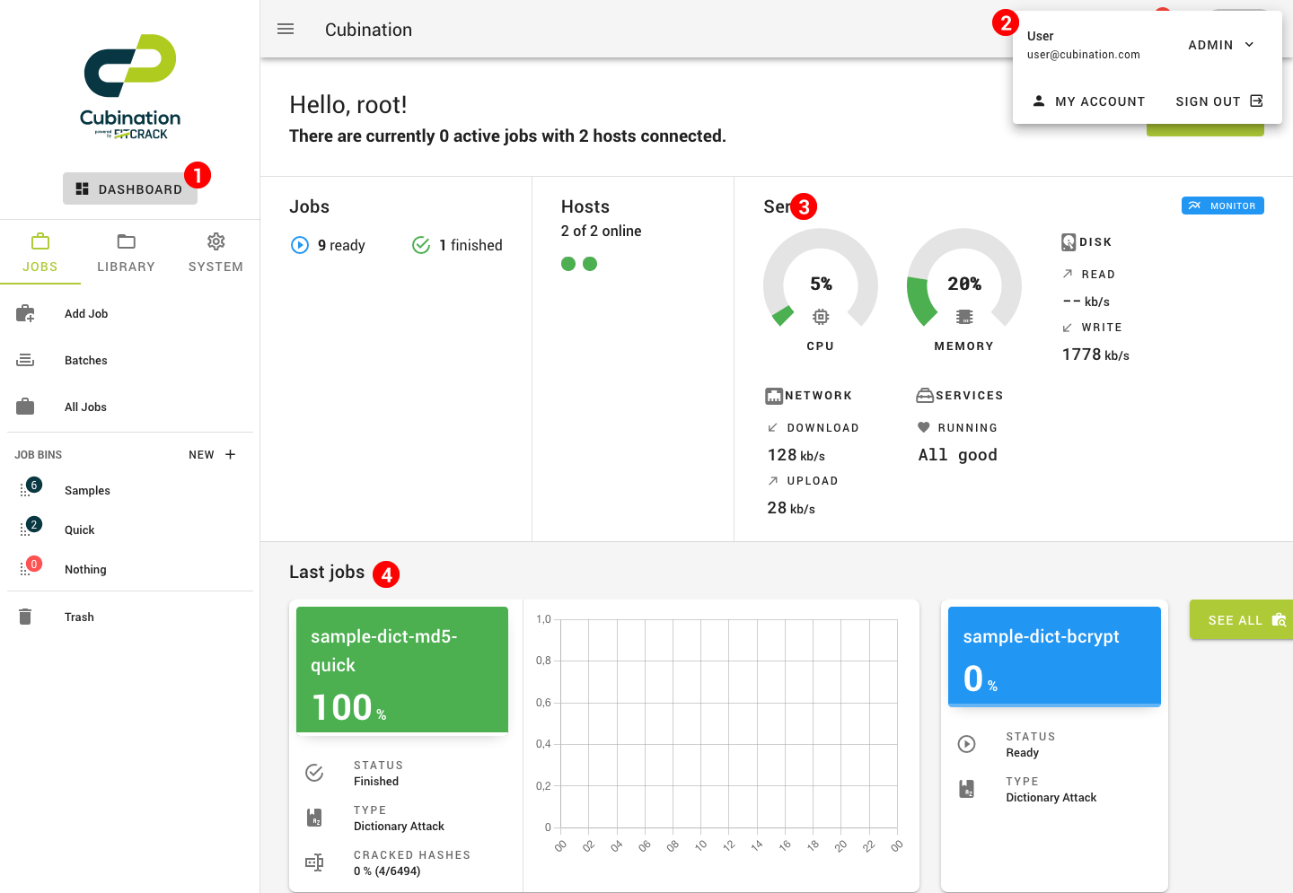Expand the ADMIN role dropdown
1293x893 pixels.
coord(1221,45)
